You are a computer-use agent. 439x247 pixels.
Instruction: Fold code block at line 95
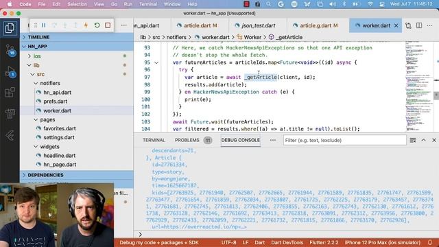(x=156, y=62)
